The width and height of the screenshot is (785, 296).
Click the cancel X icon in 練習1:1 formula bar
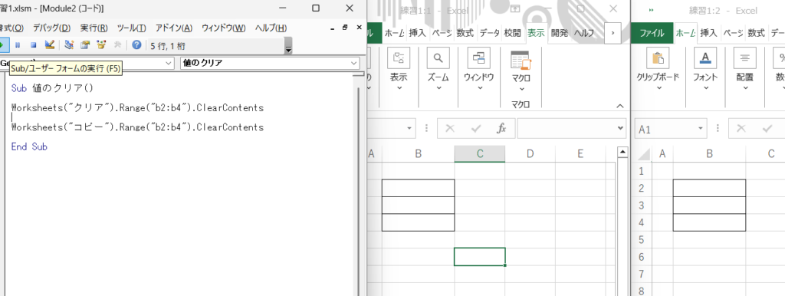click(x=449, y=129)
